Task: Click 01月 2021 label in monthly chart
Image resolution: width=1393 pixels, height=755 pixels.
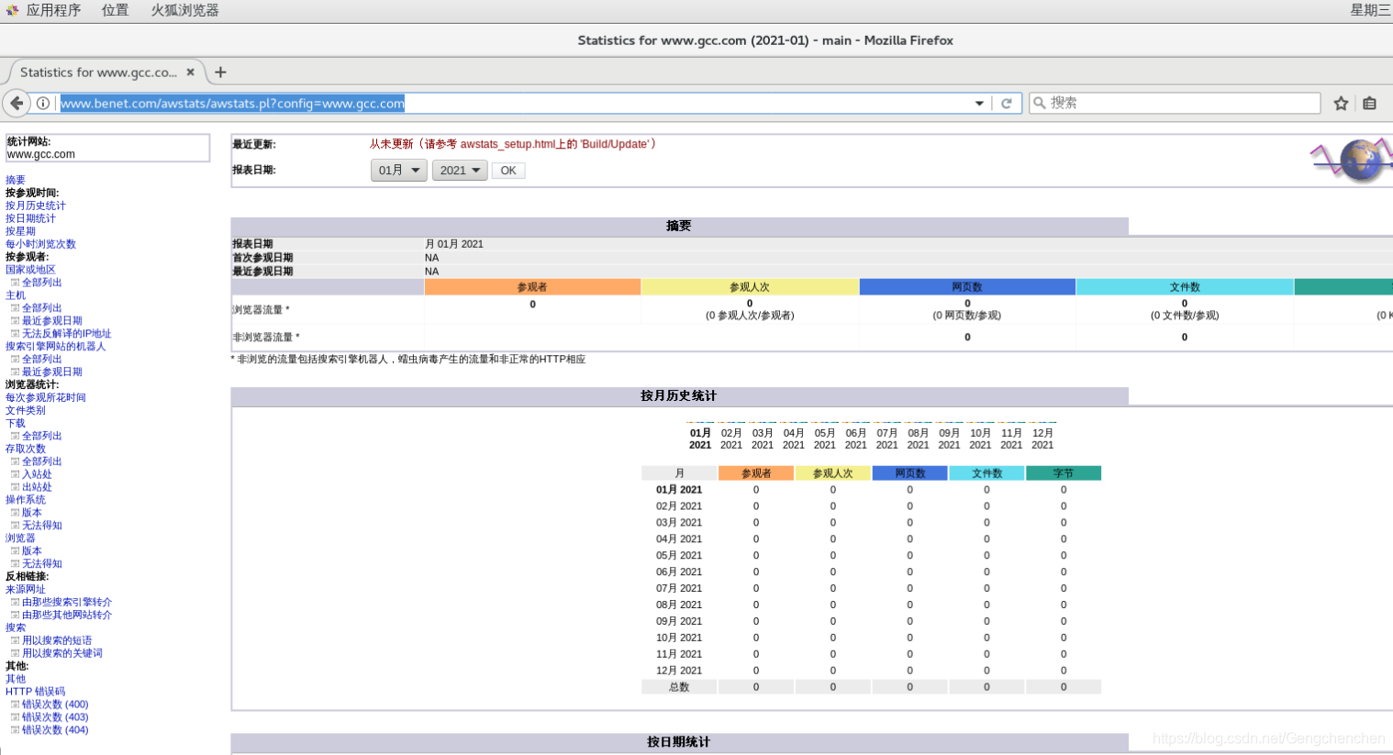Action: [x=700, y=439]
